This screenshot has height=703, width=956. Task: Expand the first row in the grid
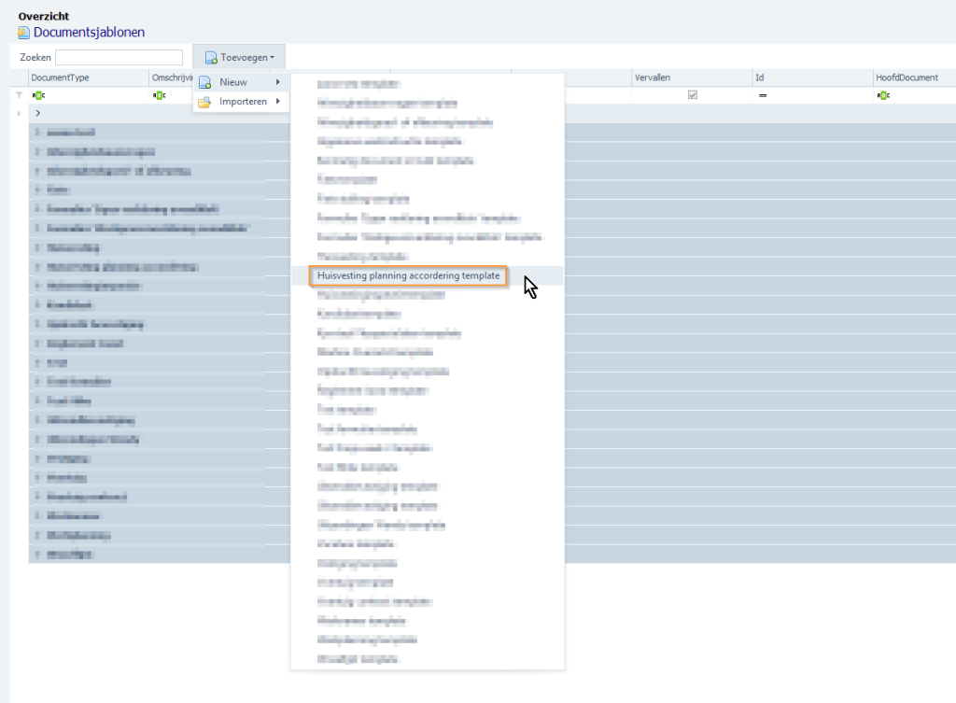click(39, 112)
